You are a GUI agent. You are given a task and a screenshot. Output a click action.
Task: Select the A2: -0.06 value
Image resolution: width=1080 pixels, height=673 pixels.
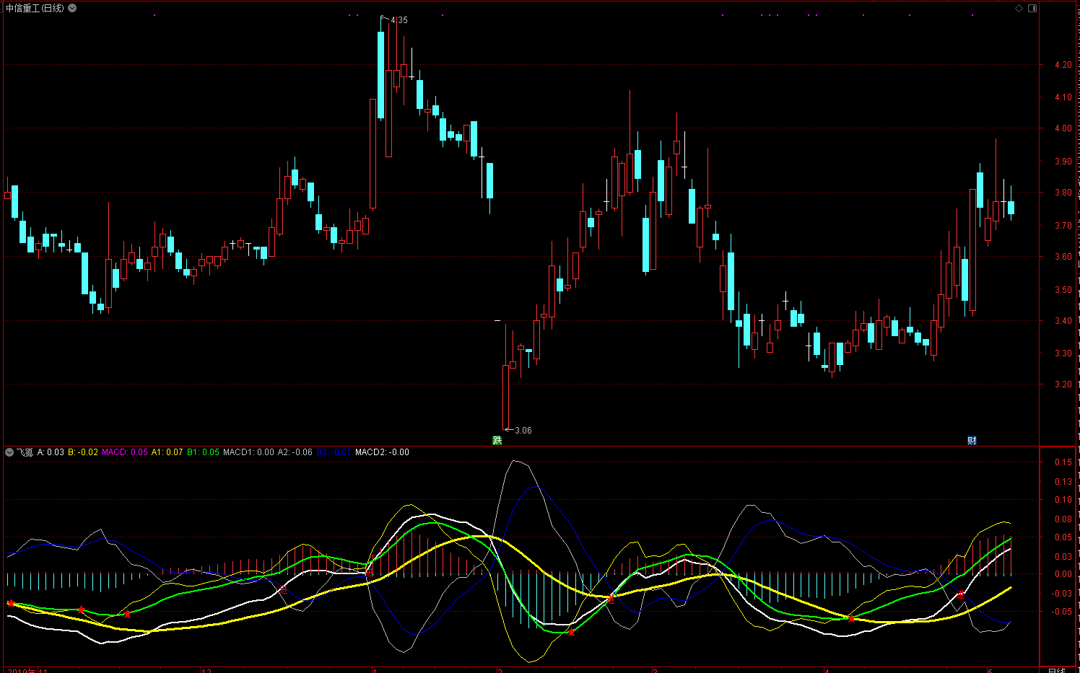click(295, 452)
